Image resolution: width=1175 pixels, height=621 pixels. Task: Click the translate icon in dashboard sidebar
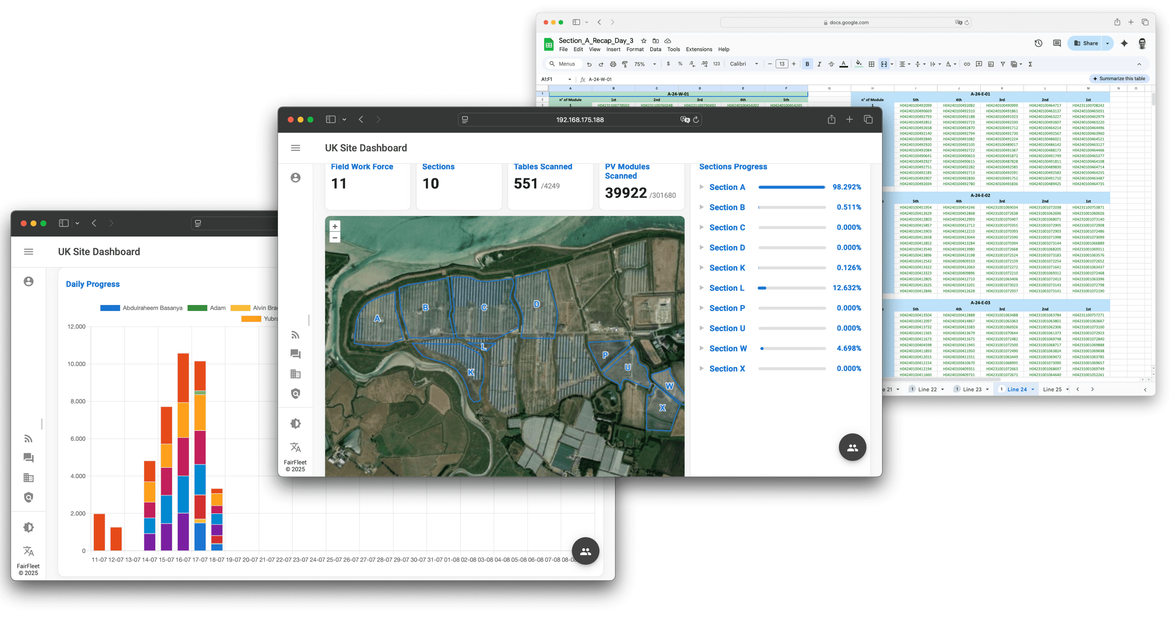(296, 447)
